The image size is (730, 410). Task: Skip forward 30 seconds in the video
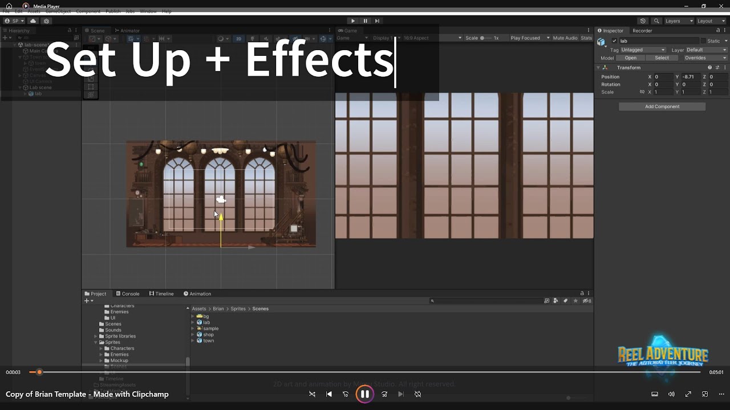(x=384, y=394)
